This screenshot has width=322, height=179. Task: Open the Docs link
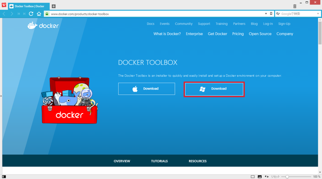click(151, 24)
